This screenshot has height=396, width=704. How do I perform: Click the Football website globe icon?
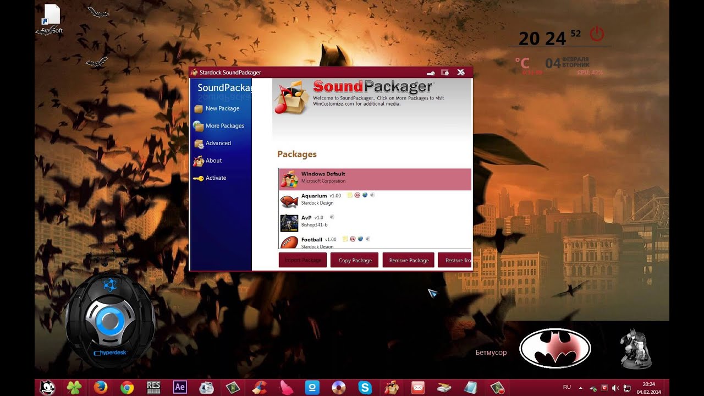tap(360, 239)
